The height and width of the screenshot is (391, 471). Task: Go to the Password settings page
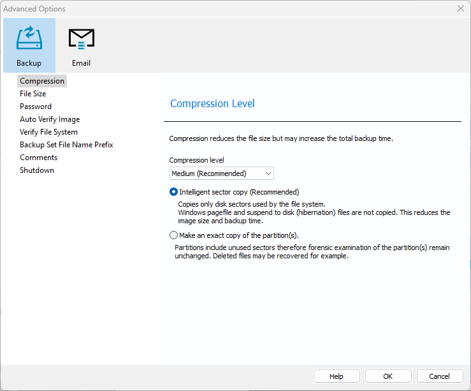coord(36,107)
